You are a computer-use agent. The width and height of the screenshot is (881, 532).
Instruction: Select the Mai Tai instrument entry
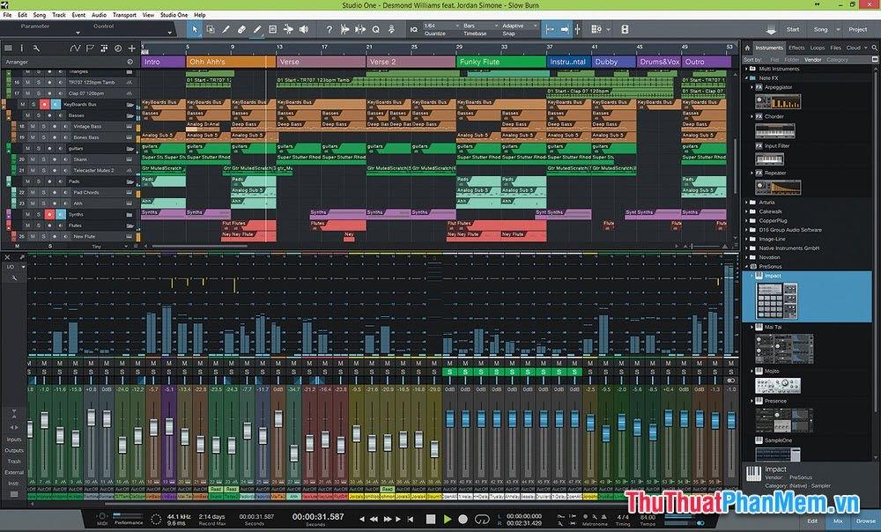tap(774, 327)
